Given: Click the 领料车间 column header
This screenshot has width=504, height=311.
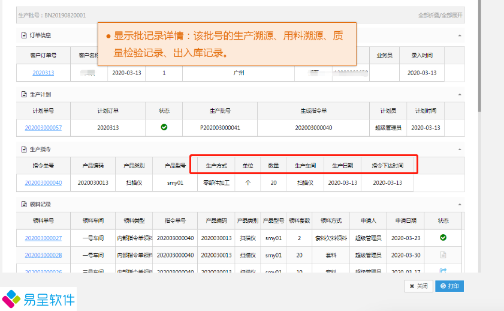Looking at the screenshot, I should click(x=93, y=221).
